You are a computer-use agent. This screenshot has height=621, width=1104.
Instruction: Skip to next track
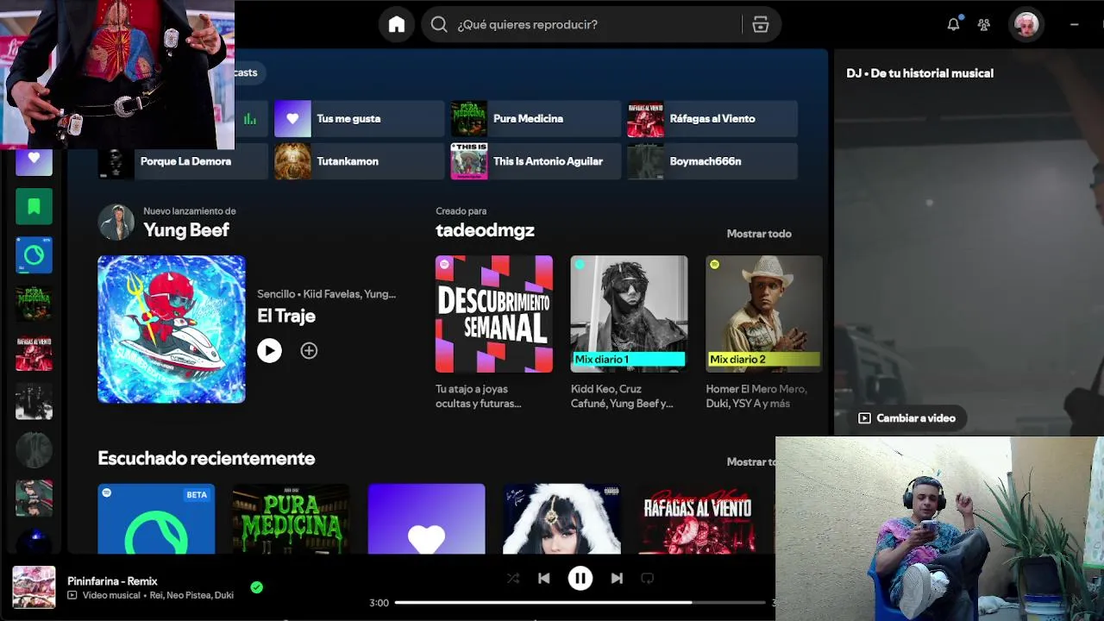(617, 579)
